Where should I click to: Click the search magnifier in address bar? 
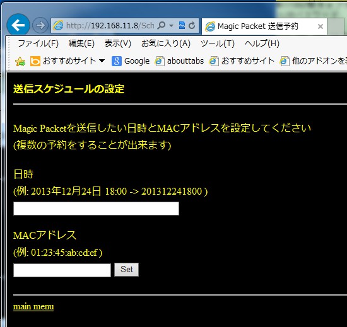tap(162, 25)
